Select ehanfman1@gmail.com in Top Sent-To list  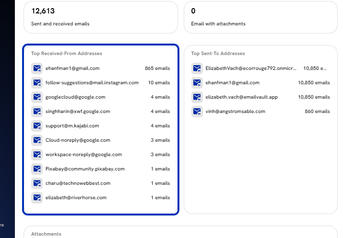[232, 83]
